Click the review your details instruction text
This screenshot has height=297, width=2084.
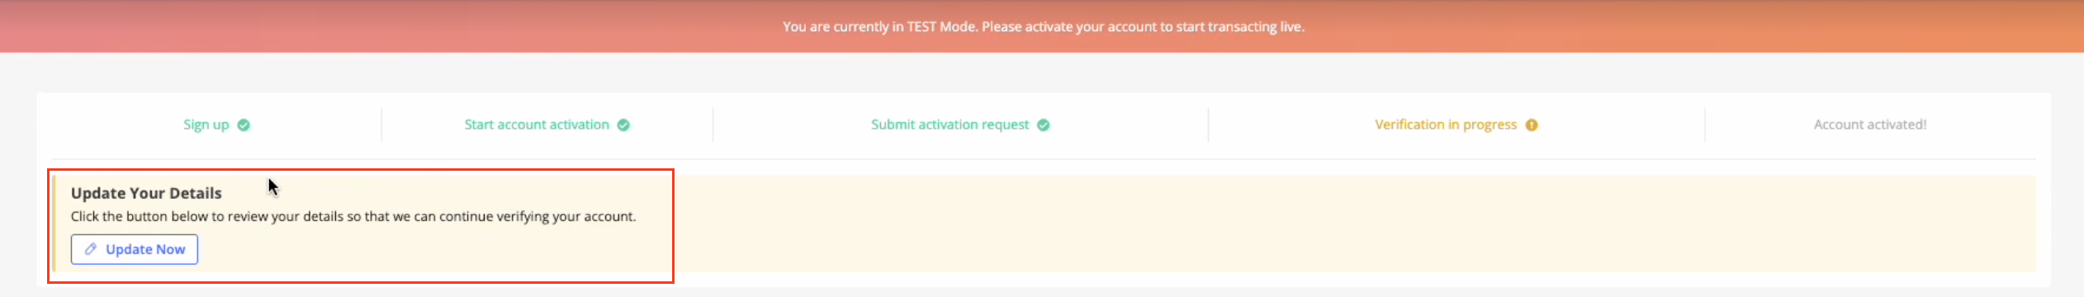click(353, 216)
